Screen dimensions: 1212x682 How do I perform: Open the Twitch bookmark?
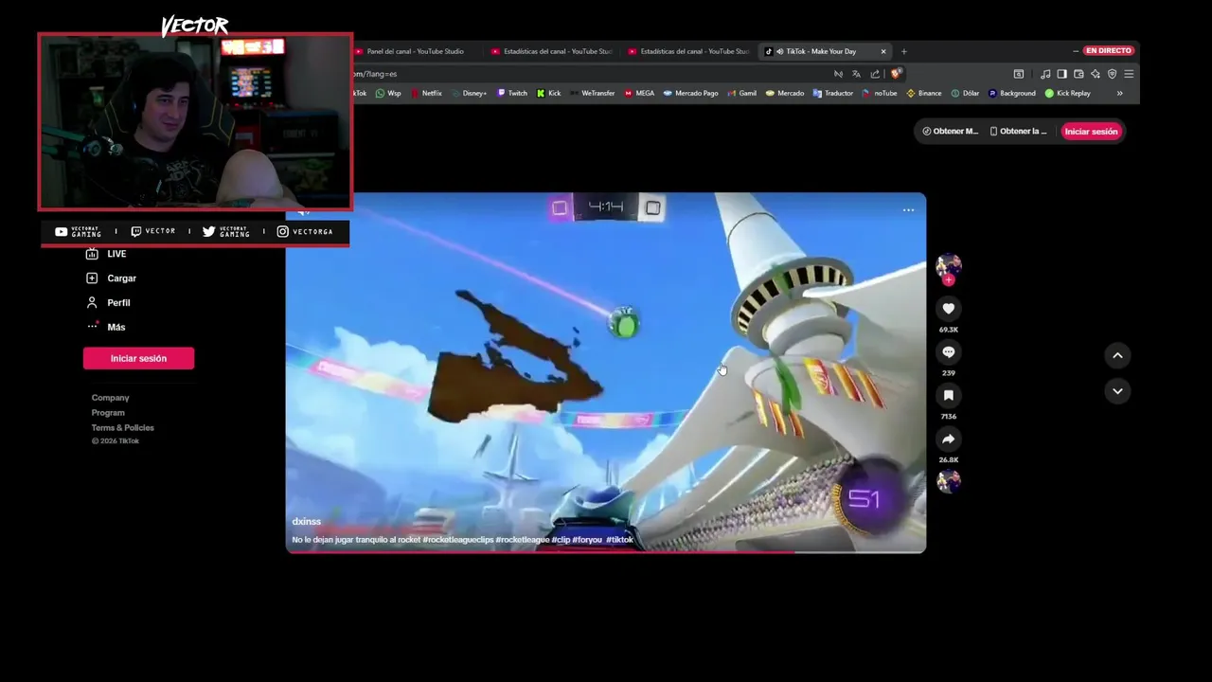(512, 94)
